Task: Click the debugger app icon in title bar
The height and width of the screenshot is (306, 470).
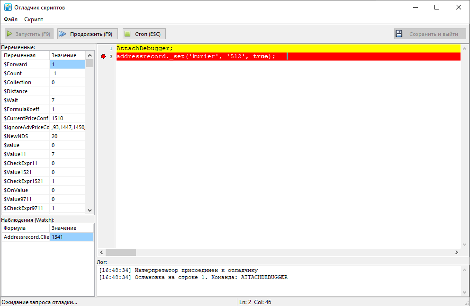Action: [x=8, y=7]
